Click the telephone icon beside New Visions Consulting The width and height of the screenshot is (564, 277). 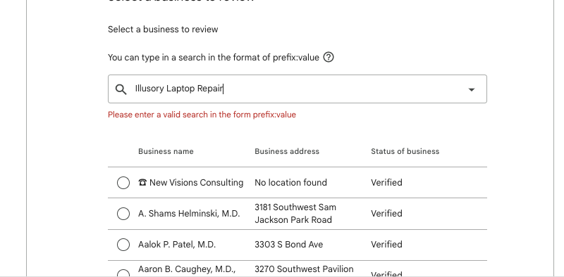click(142, 183)
